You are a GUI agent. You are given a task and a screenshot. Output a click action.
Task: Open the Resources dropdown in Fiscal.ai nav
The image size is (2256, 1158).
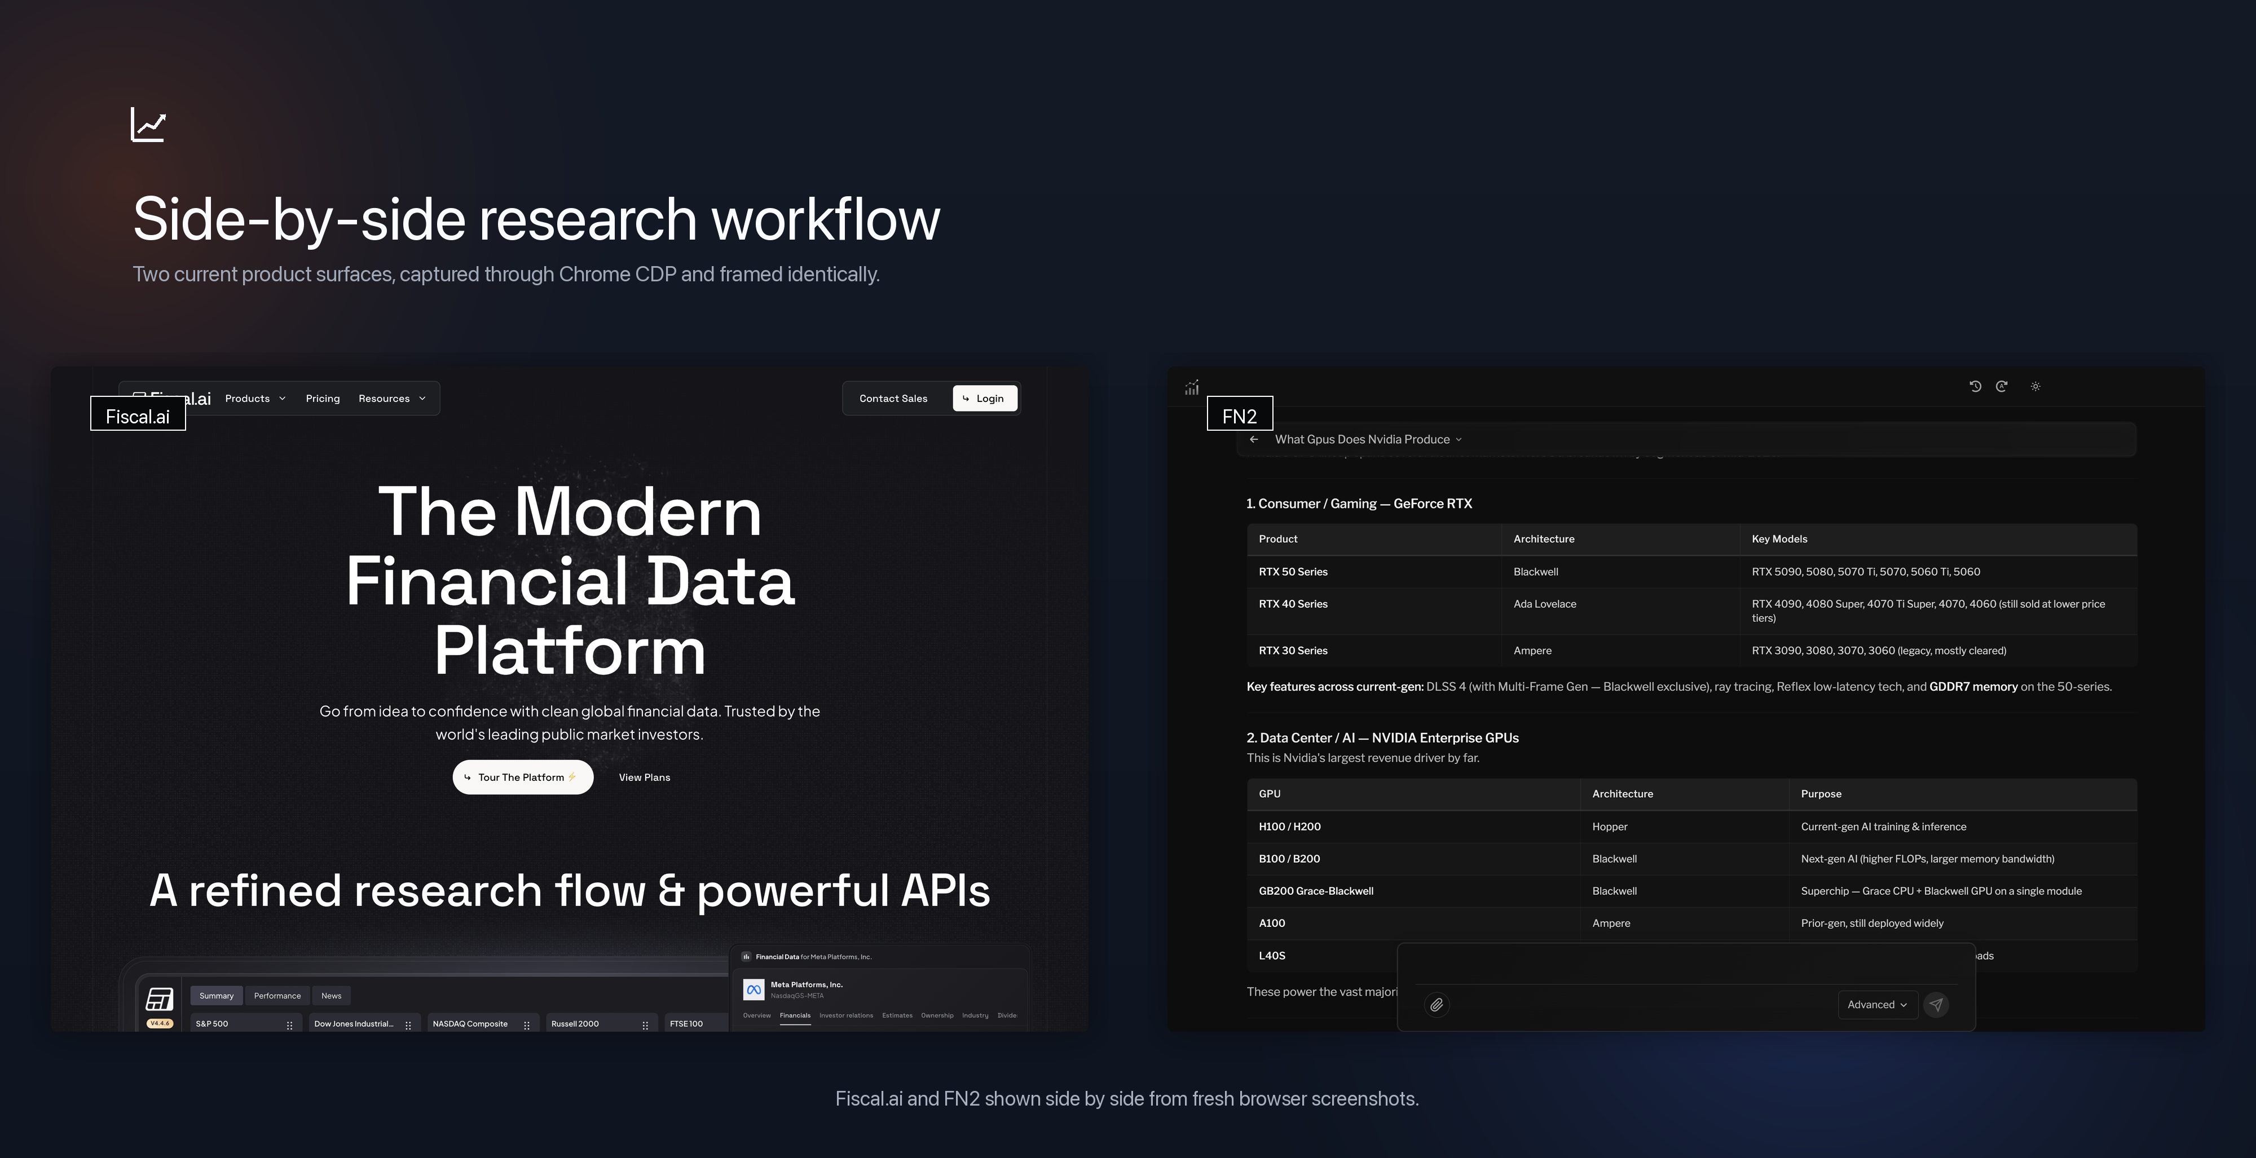pyautogui.click(x=393, y=398)
